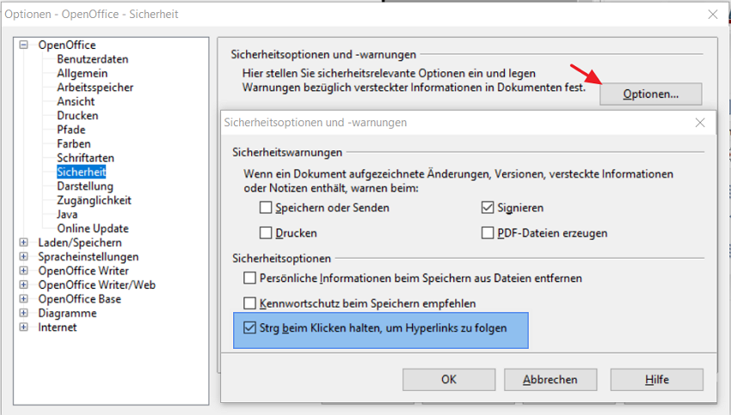The height and width of the screenshot is (415, 731).
Task: Check the Speichern oder Senden checkbox
Action: 266,208
